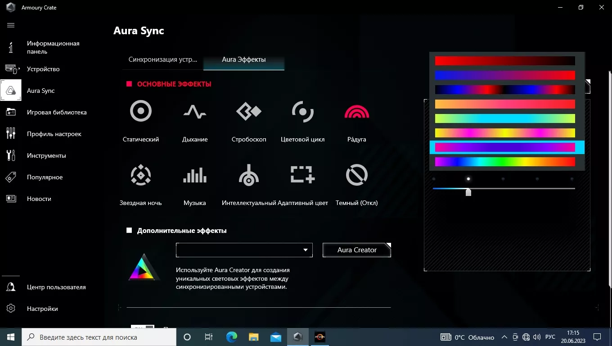
Task: Choose the blue-to-red gradient
Action: (x=505, y=75)
